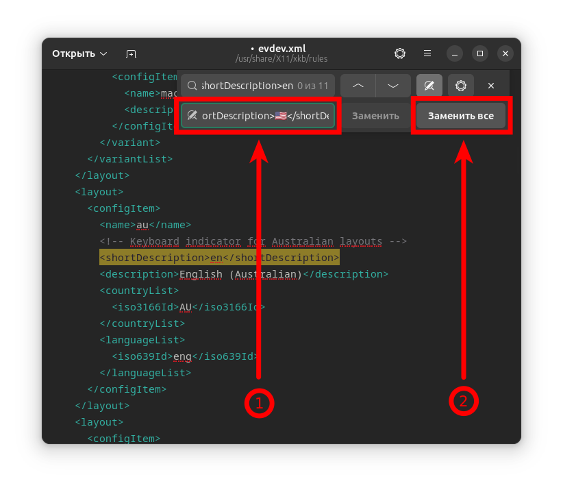563x490 pixels.
Task: Open document settings gear in title bar
Action: click(399, 53)
